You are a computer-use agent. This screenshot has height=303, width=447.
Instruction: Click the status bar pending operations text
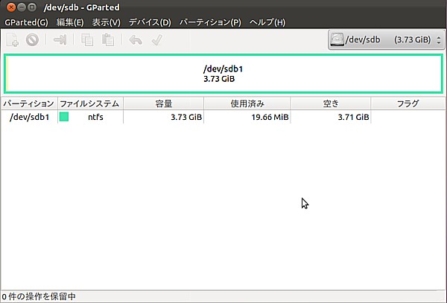coord(39,297)
